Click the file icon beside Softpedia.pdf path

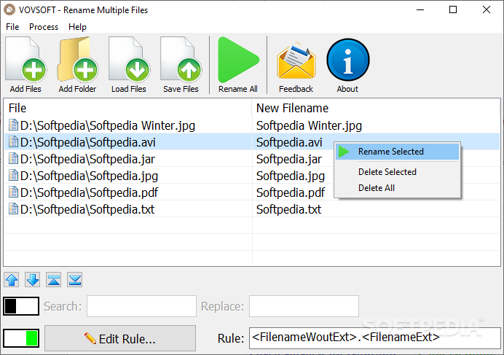[13, 192]
